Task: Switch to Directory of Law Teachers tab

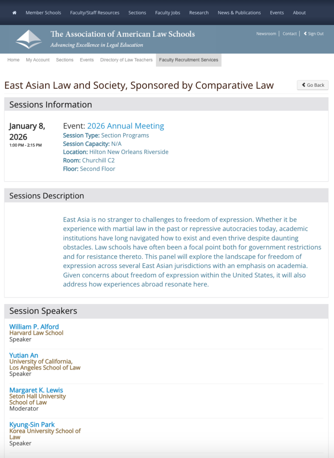Action: pos(126,60)
